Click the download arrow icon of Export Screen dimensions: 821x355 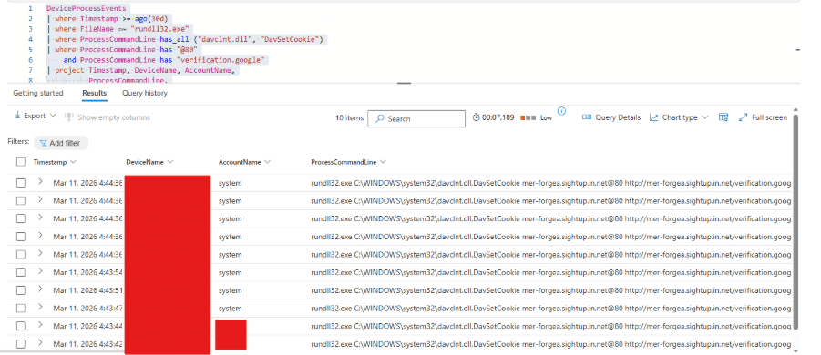pos(17,116)
